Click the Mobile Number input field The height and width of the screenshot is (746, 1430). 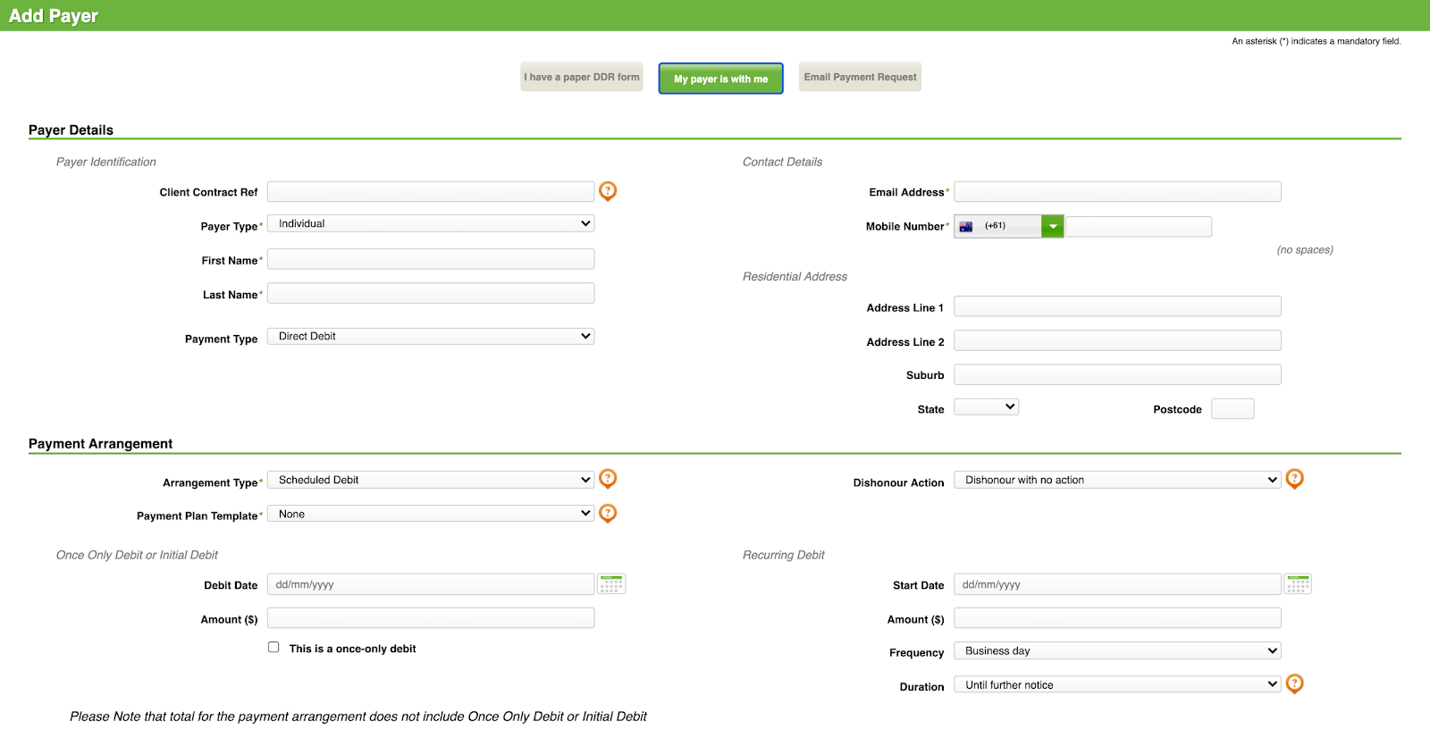pos(1139,226)
